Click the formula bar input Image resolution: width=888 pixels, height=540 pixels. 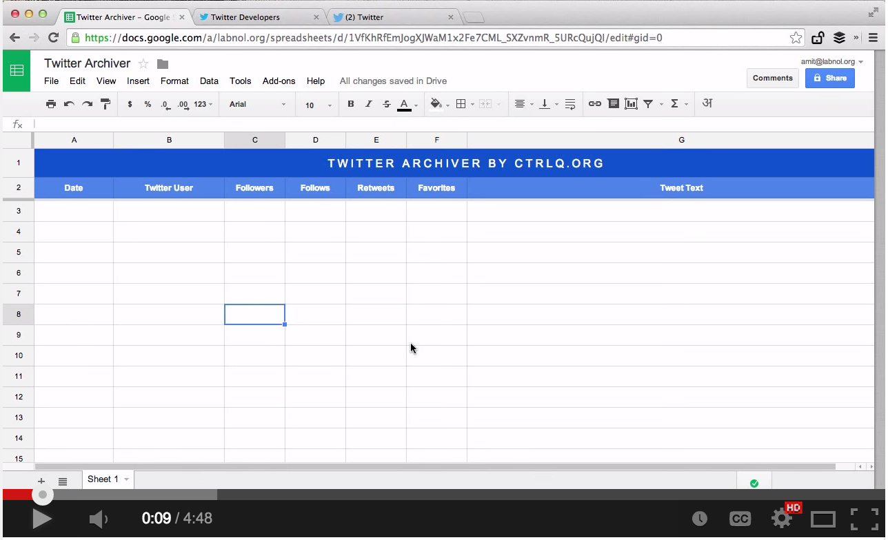pos(455,124)
